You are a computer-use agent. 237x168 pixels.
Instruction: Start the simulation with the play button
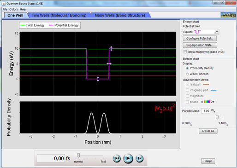point(128,158)
